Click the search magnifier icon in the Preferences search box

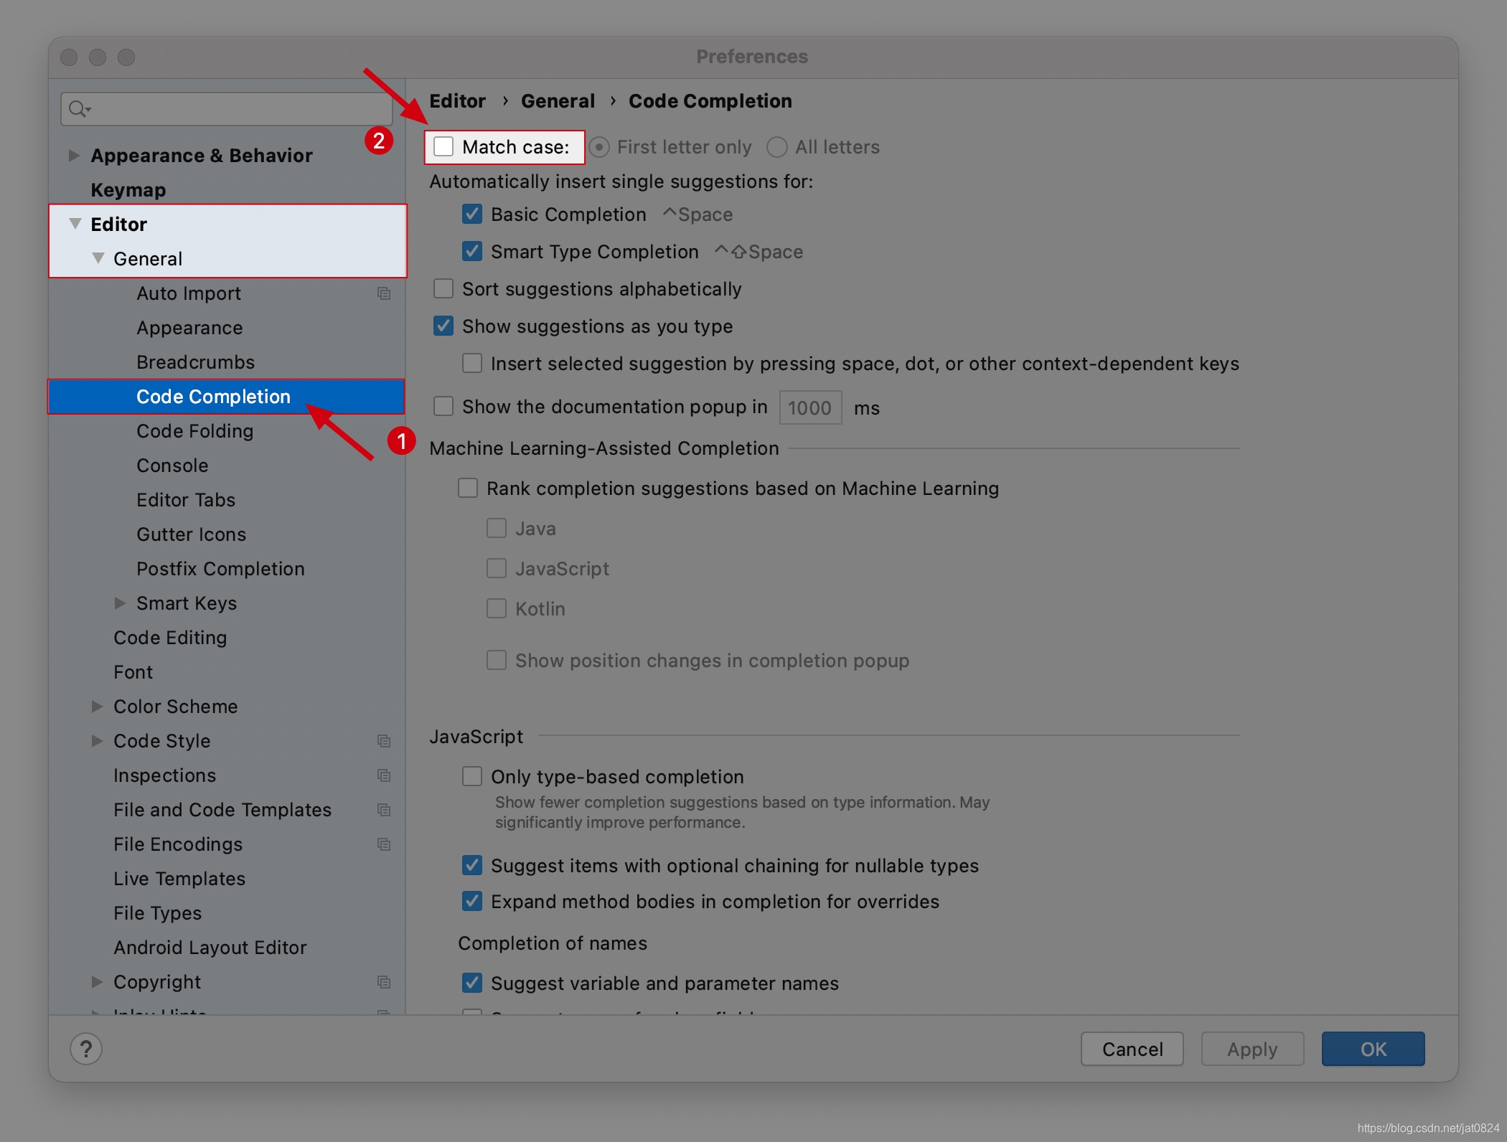(x=79, y=109)
